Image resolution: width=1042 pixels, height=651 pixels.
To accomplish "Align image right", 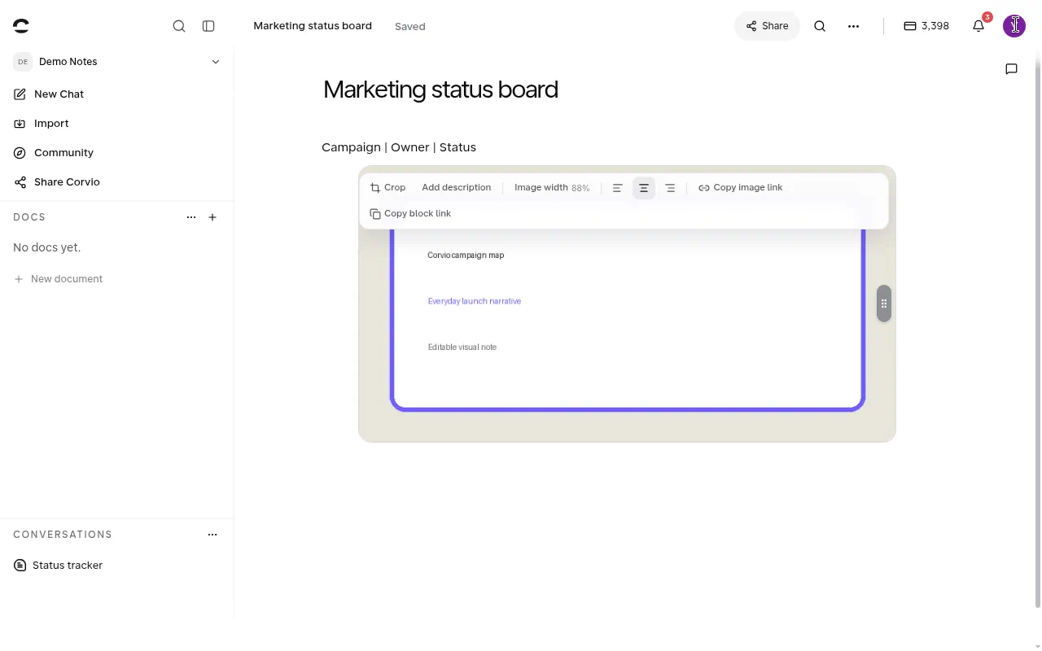I will coord(670,188).
